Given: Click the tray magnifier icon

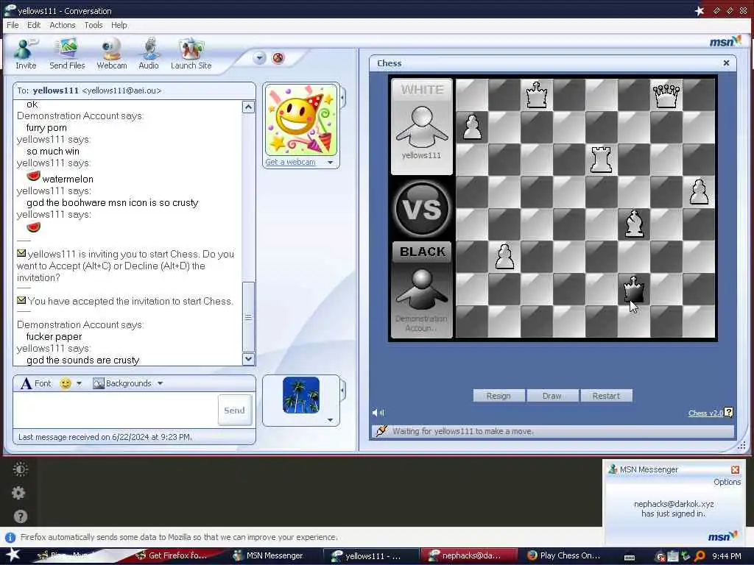Looking at the screenshot, I should pos(700,556).
